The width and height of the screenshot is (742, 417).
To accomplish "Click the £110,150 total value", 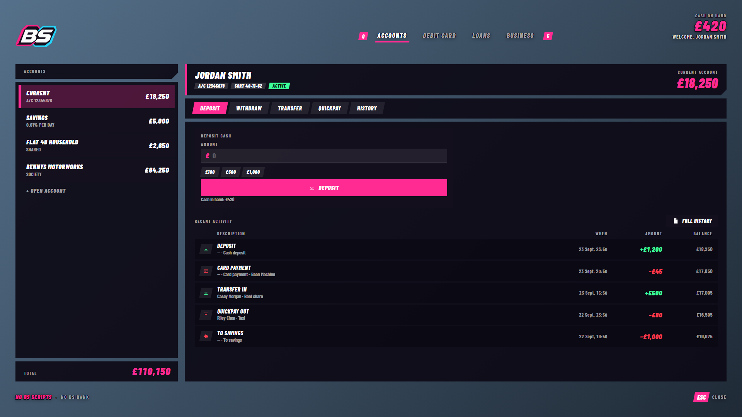I will click(151, 371).
